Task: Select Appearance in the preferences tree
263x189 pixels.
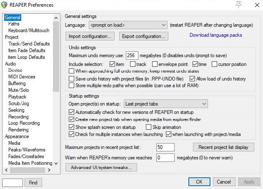Action: (17, 136)
